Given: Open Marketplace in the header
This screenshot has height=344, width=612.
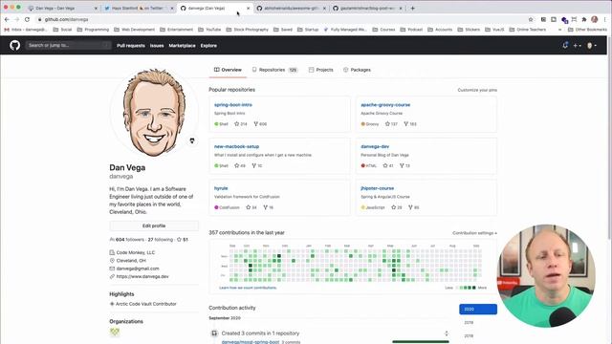Looking at the screenshot, I should pyautogui.click(x=182, y=46).
